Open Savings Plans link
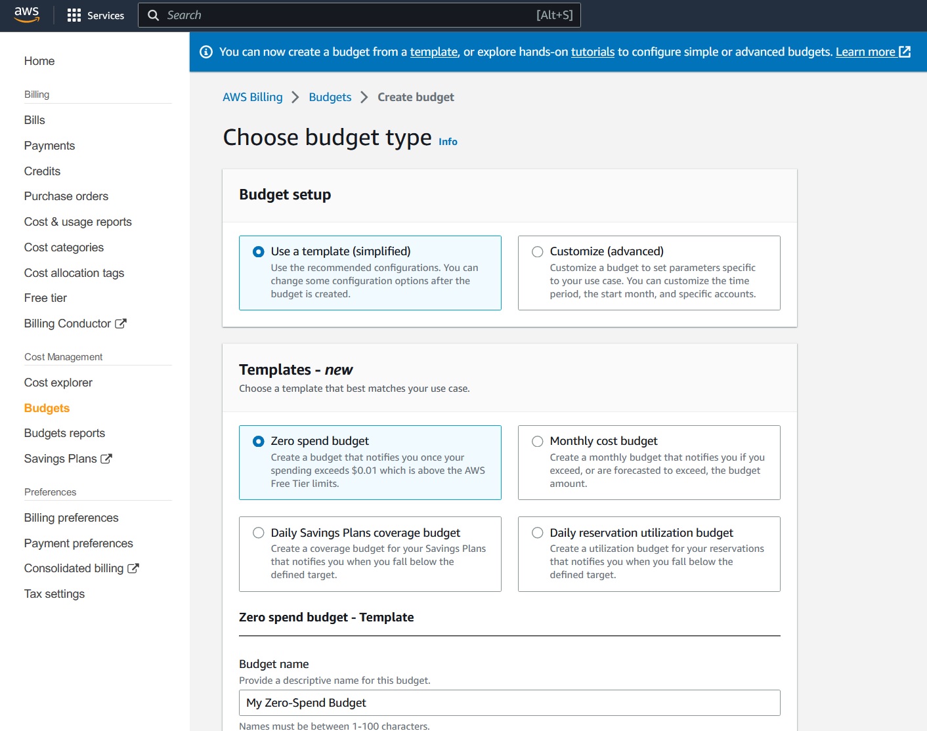 coord(60,459)
